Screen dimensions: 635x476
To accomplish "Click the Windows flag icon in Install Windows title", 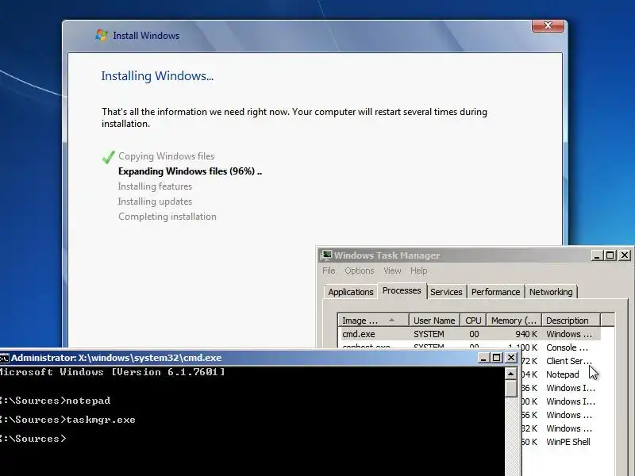I will 102,35.
